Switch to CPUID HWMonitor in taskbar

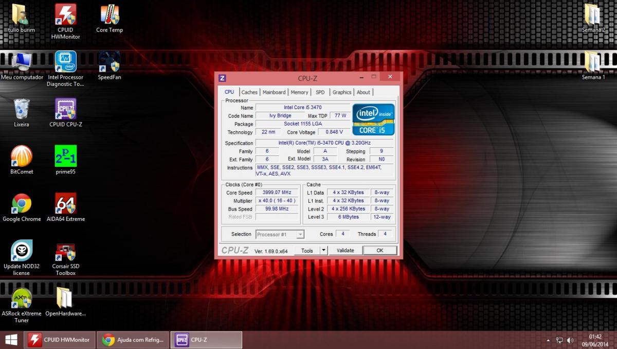(60, 340)
